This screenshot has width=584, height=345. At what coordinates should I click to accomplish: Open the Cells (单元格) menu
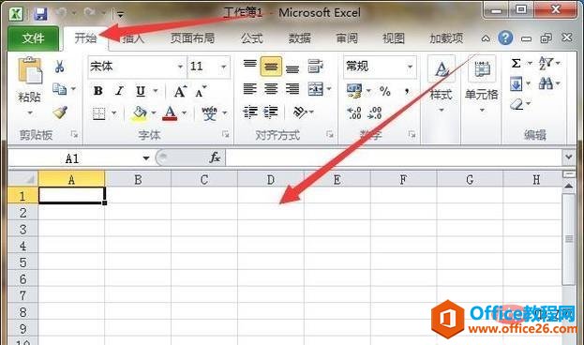coord(482,85)
